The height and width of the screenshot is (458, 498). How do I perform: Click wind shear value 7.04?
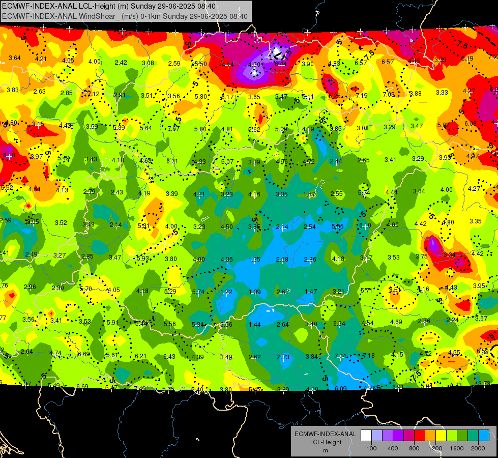(x=340, y=356)
